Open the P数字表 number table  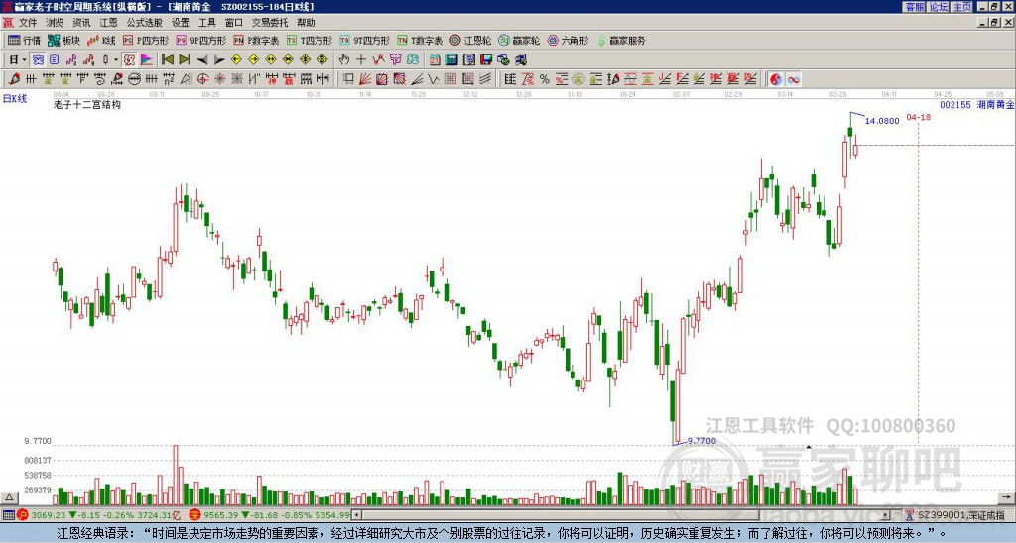tap(256, 40)
